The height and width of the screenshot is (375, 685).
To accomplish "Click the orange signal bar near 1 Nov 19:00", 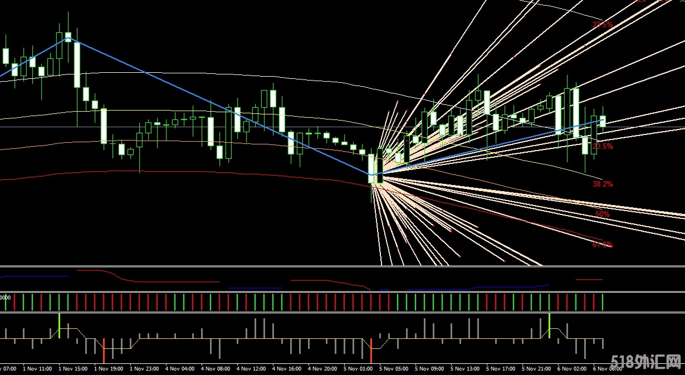I will point(104,350).
